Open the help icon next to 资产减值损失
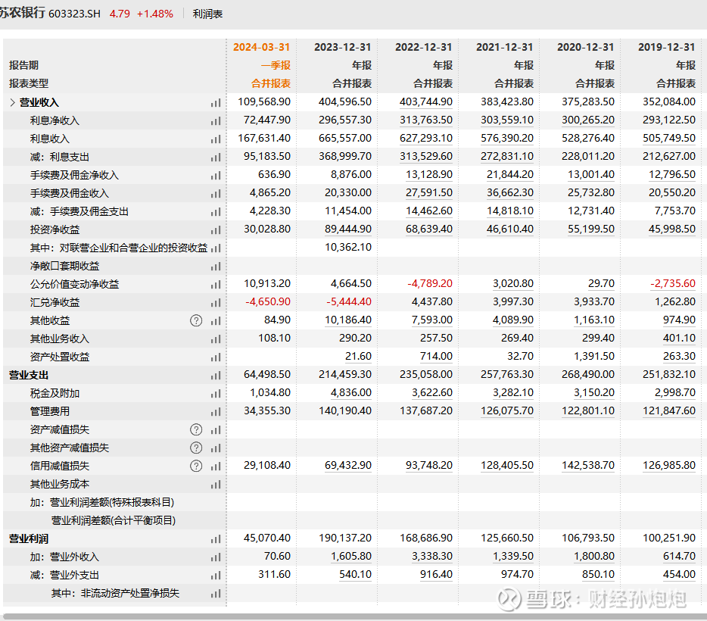This screenshot has height=621, width=707. tap(196, 429)
